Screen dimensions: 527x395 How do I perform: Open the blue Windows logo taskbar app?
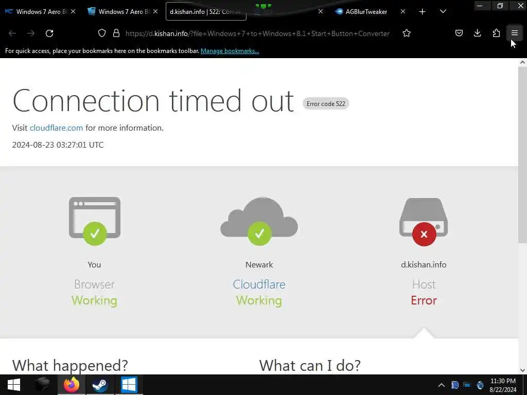point(129,385)
